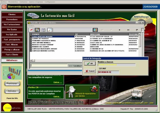Confirm search with OK button
The image size is (160, 113).
[90, 63]
